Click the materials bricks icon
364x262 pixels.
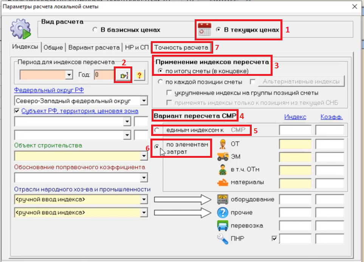(x=223, y=182)
